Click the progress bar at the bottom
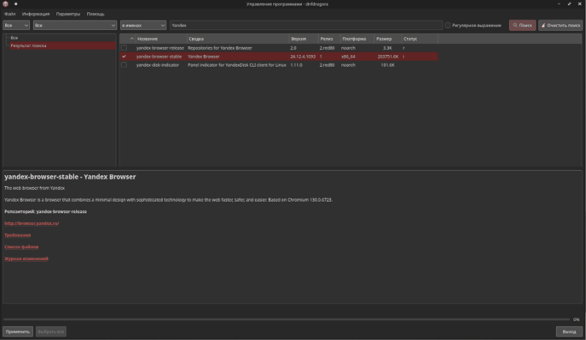The image size is (586, 340). 286,319
